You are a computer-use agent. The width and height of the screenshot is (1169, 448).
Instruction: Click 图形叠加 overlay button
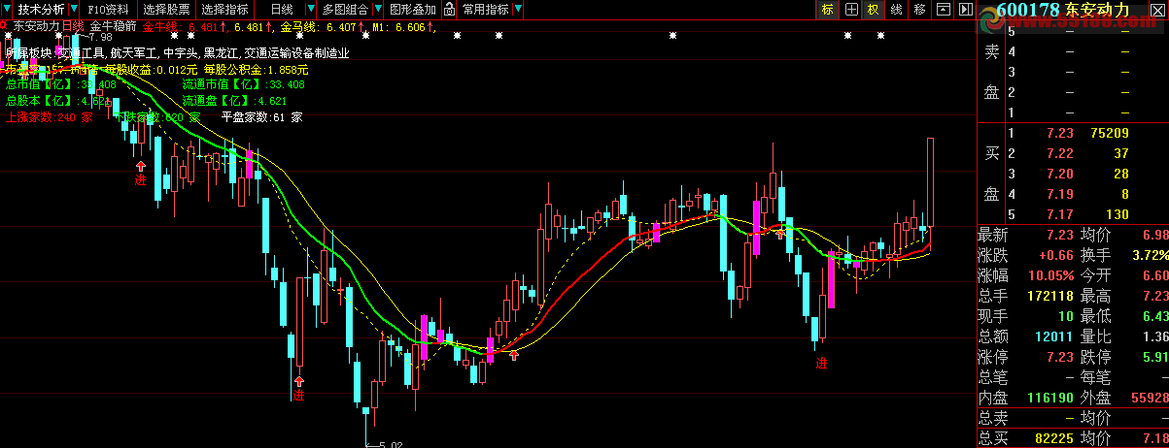pyautogui.click(x=412, y=9)
